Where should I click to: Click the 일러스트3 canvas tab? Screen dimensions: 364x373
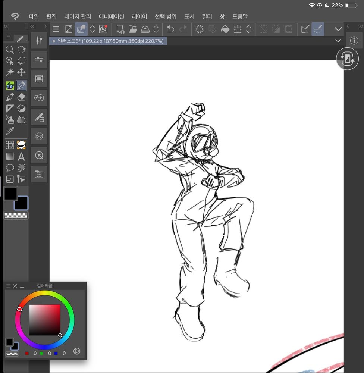click(x=108, y=41)
